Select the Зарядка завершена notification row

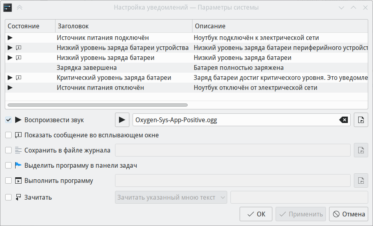pos(186,67)
